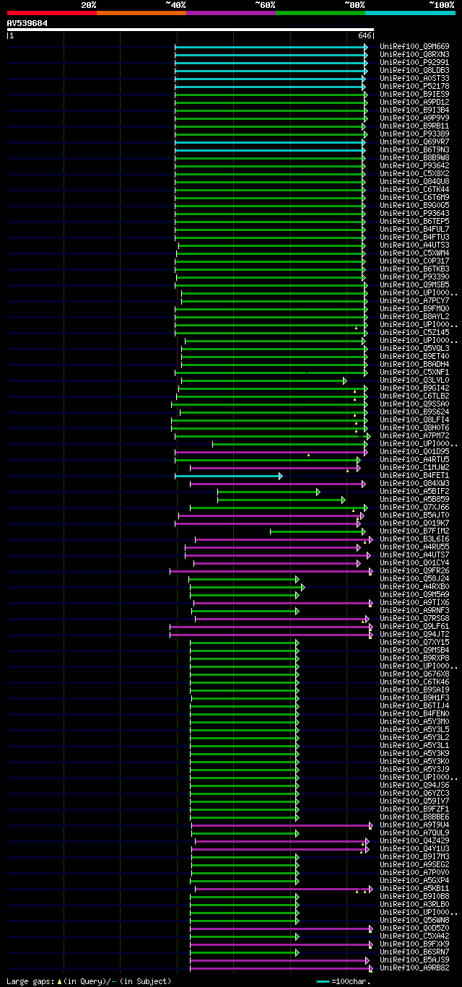Click the white query sequence bar
The image size is (462, 987).
click(191, 30)
